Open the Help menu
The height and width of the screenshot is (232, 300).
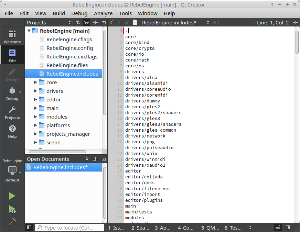pyautogui.click(x=169, y=13)
